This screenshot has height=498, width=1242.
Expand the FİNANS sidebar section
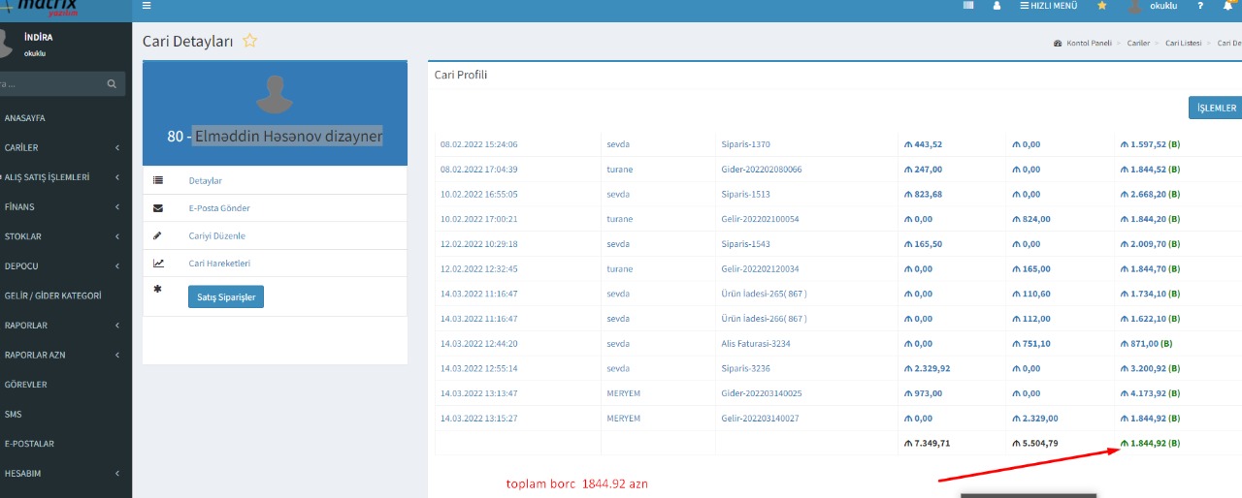coord(58,206)
